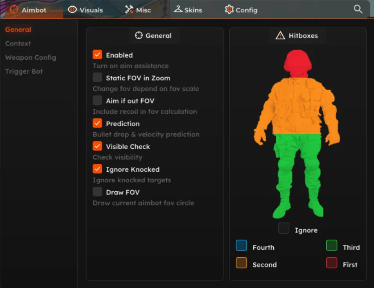This screenshot has height=288, width=374.
Task: Open the Trigger Bot section
Action: click(x=24, y=71)
